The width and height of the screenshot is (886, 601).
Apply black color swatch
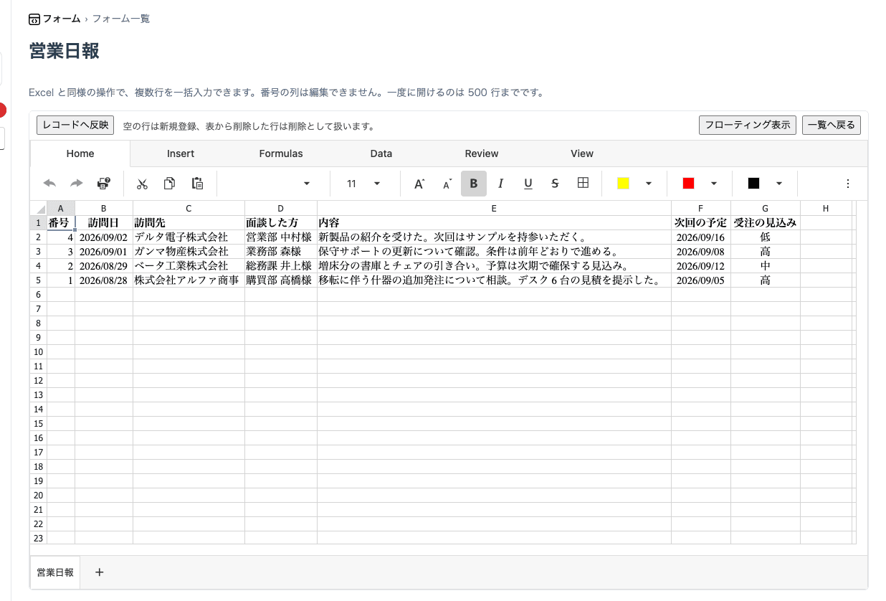pos(753,184)
